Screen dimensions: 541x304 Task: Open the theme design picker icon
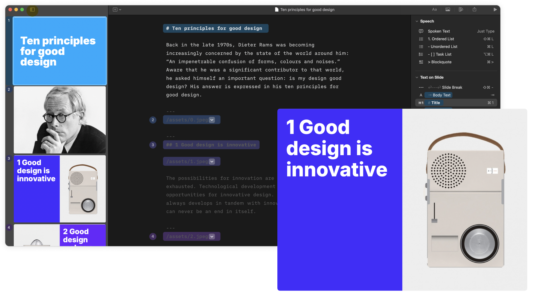[x=461, y=9]
